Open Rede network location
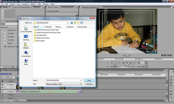This screenshot has width=174, height=104. pyautogui.click(x=26, y=62)
